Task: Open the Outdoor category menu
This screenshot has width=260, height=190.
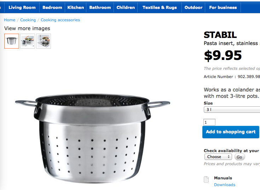Action: click(x=193, y=7)
